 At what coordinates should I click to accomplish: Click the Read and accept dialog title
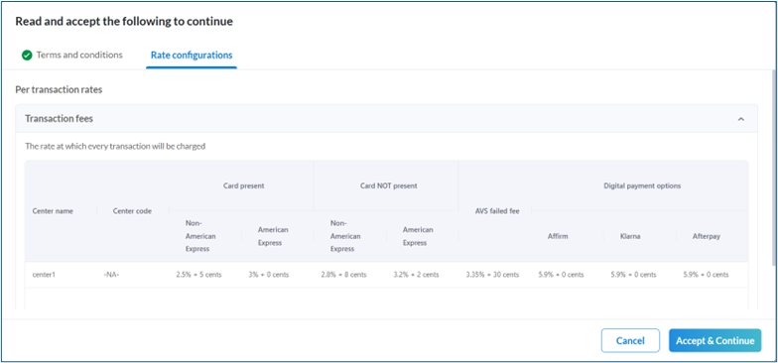tap(124, 22)
